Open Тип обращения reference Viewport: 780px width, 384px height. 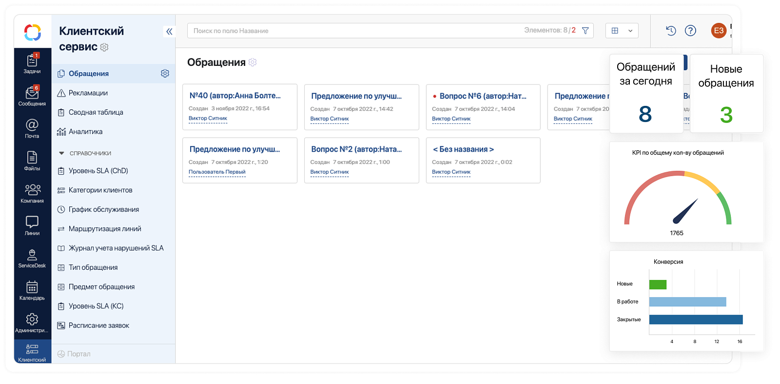tap(113, 267)
